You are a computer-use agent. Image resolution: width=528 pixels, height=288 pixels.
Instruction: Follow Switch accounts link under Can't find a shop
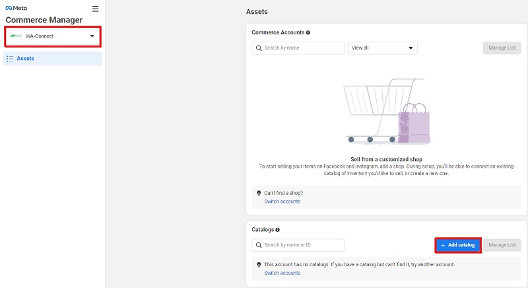pos(282,201)
